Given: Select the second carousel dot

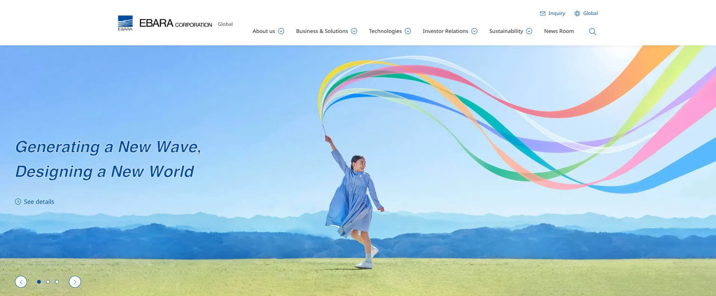Looking at the screenshot, I should 48,282.
